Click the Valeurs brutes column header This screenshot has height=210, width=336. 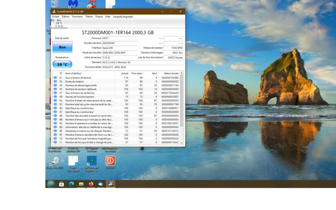pyautogui.click(x=169, y=73)
